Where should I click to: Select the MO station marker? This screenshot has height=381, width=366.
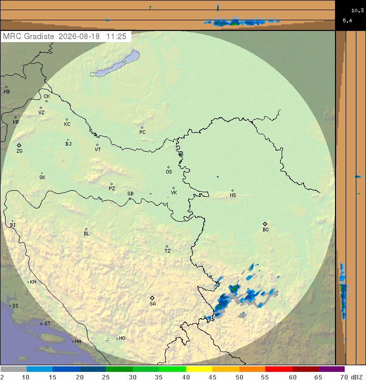(x=117, y=338)
